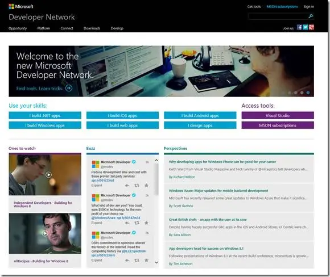
Task: Open the Platform menu
Action: 44,28
